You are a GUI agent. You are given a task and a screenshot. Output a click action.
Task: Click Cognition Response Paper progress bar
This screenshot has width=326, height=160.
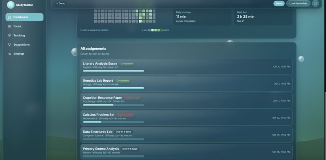(114, 105)
